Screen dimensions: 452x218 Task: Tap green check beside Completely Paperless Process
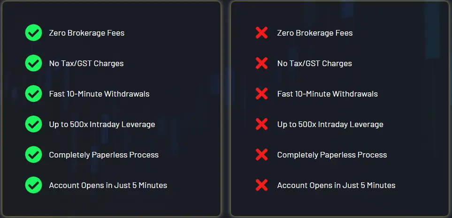[x=33, y=155]
